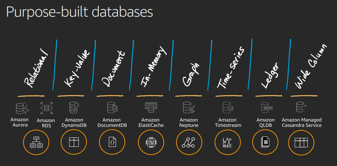Select the Amazon Timestream icon
This screenshot has height=166, width=337.
(227, 108)
